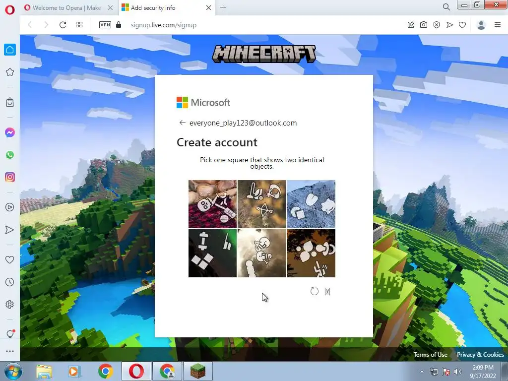508x381 pixels.
Task: Go forward using browser forward arrow
Action: (46, 25)
